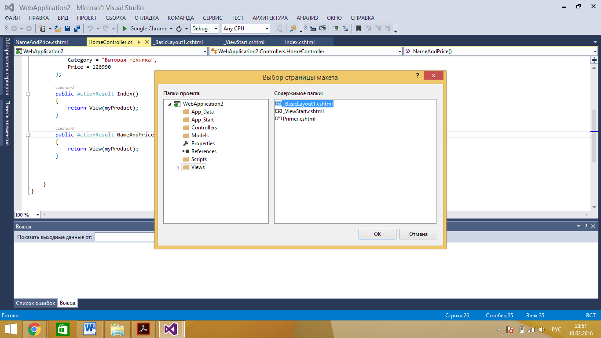Switch to the Index.cshtml tab
Screen dimensions: 601x338
click(x=300, y=42)
